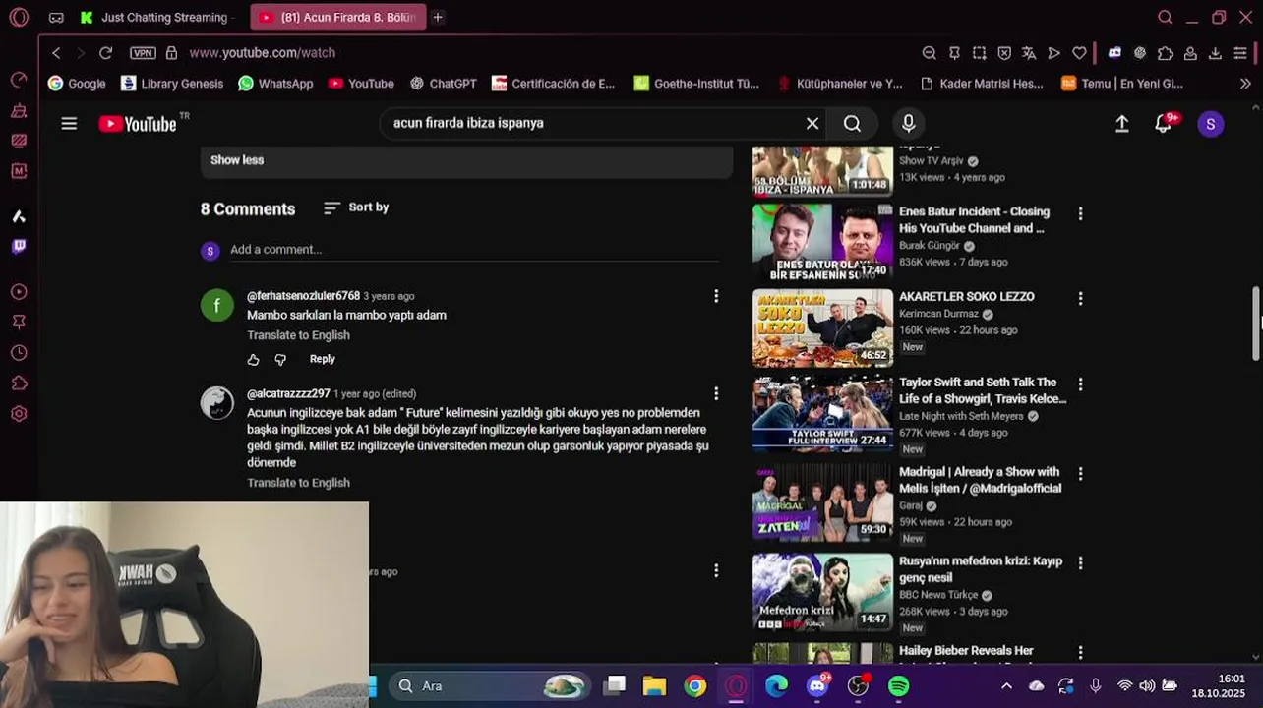This screenshot has width=1263, height=708.
Task: Toggle the VPN badge in address bar
Action: pyautogui.click(x=143, y=53)
